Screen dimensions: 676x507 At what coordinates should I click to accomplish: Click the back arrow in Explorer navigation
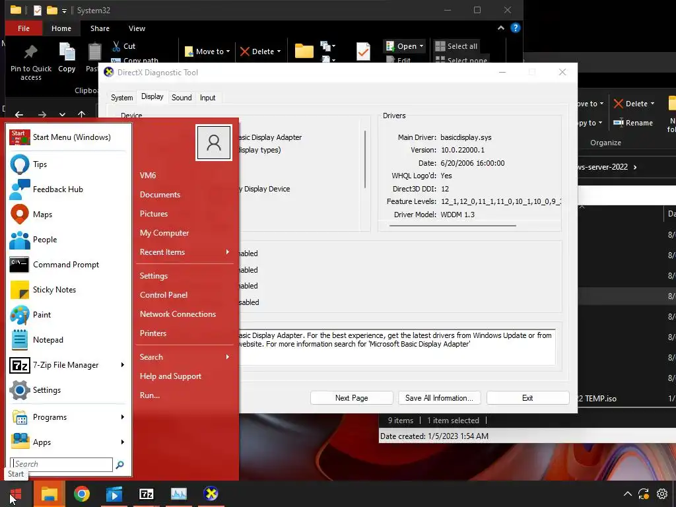19,115
